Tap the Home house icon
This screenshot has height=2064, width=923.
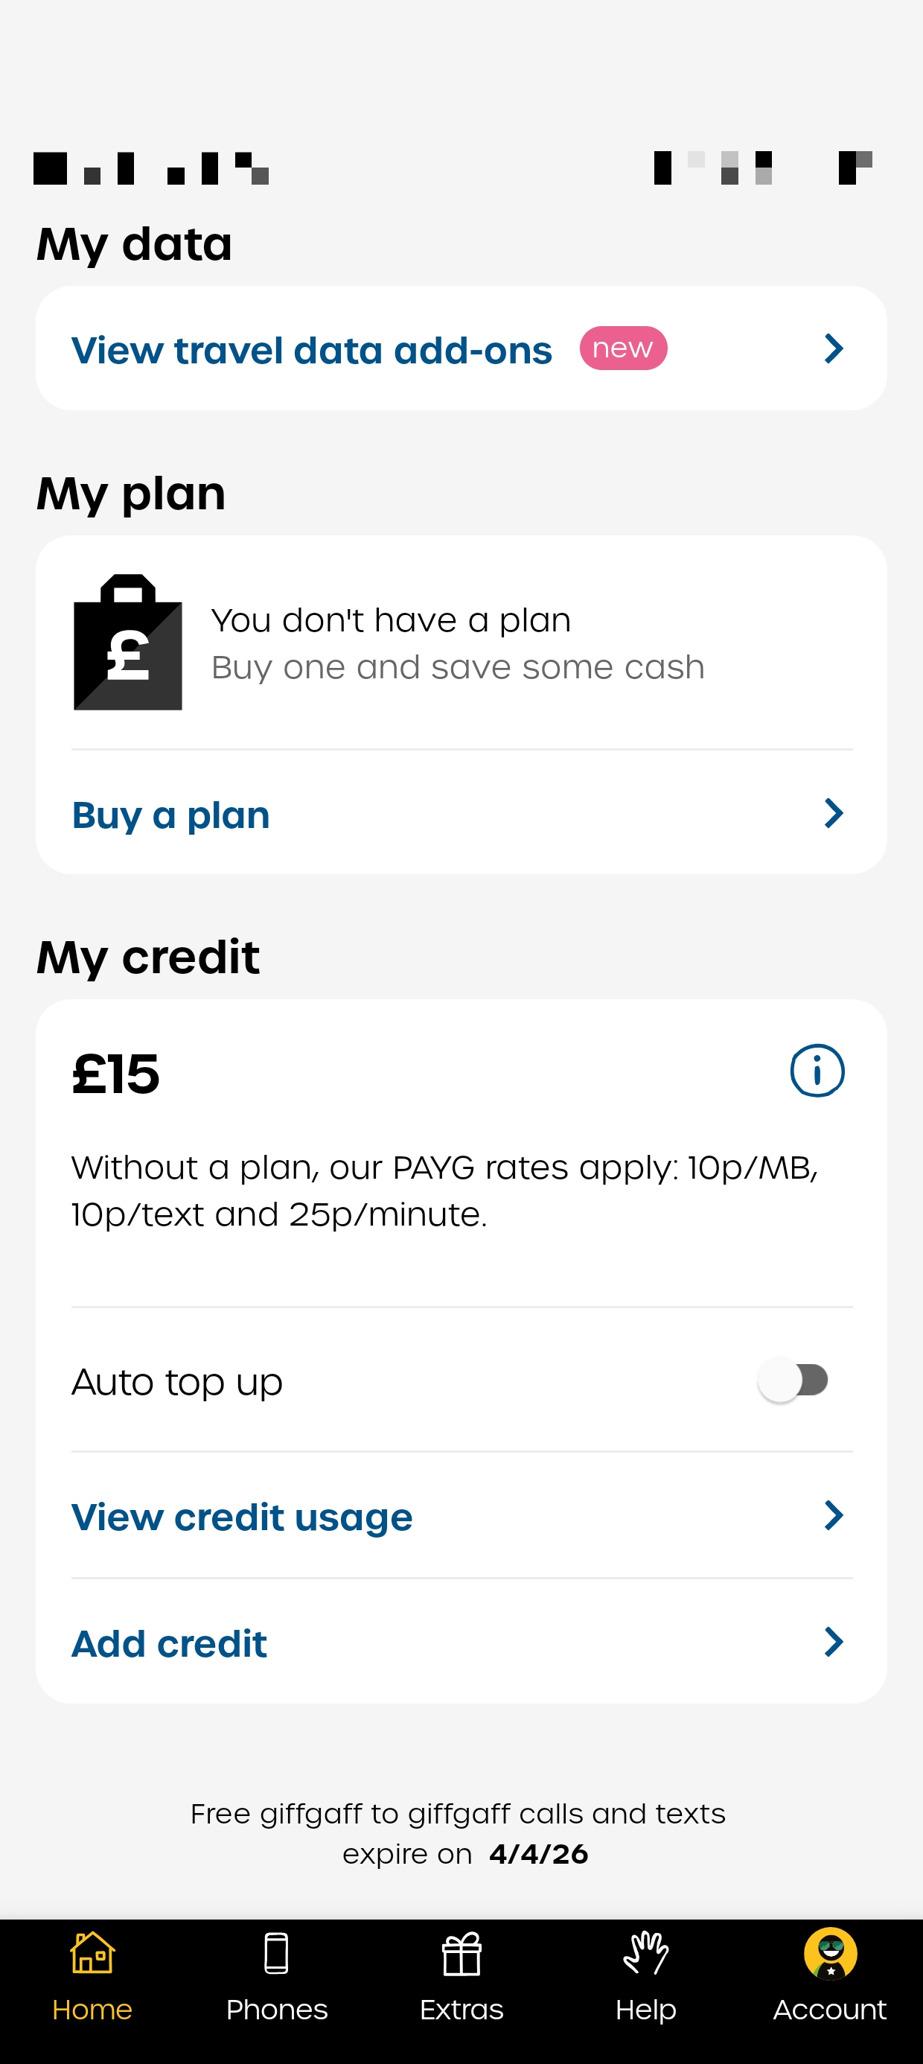click(x=92, y=1954)
